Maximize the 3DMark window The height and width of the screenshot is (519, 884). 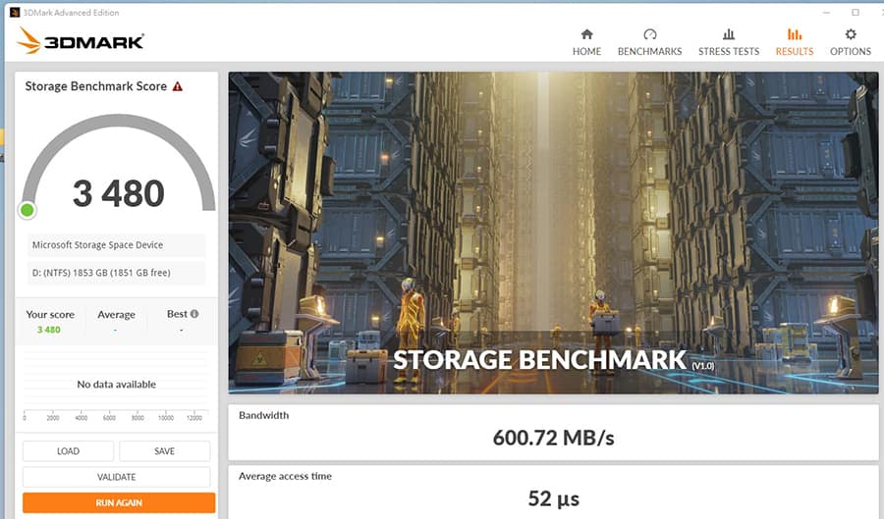pos(856,13)
